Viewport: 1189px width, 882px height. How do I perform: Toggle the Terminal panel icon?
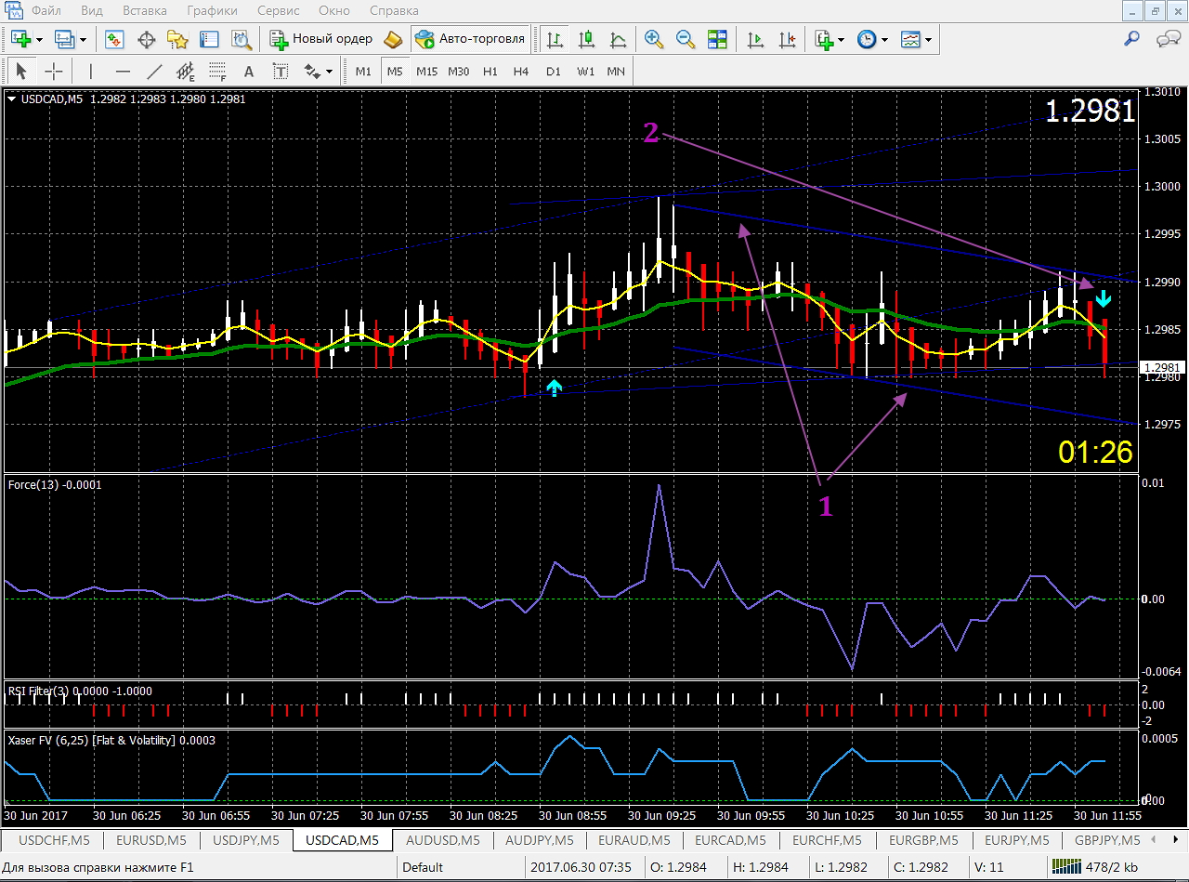pyautogui.click(x=209, y=39)
